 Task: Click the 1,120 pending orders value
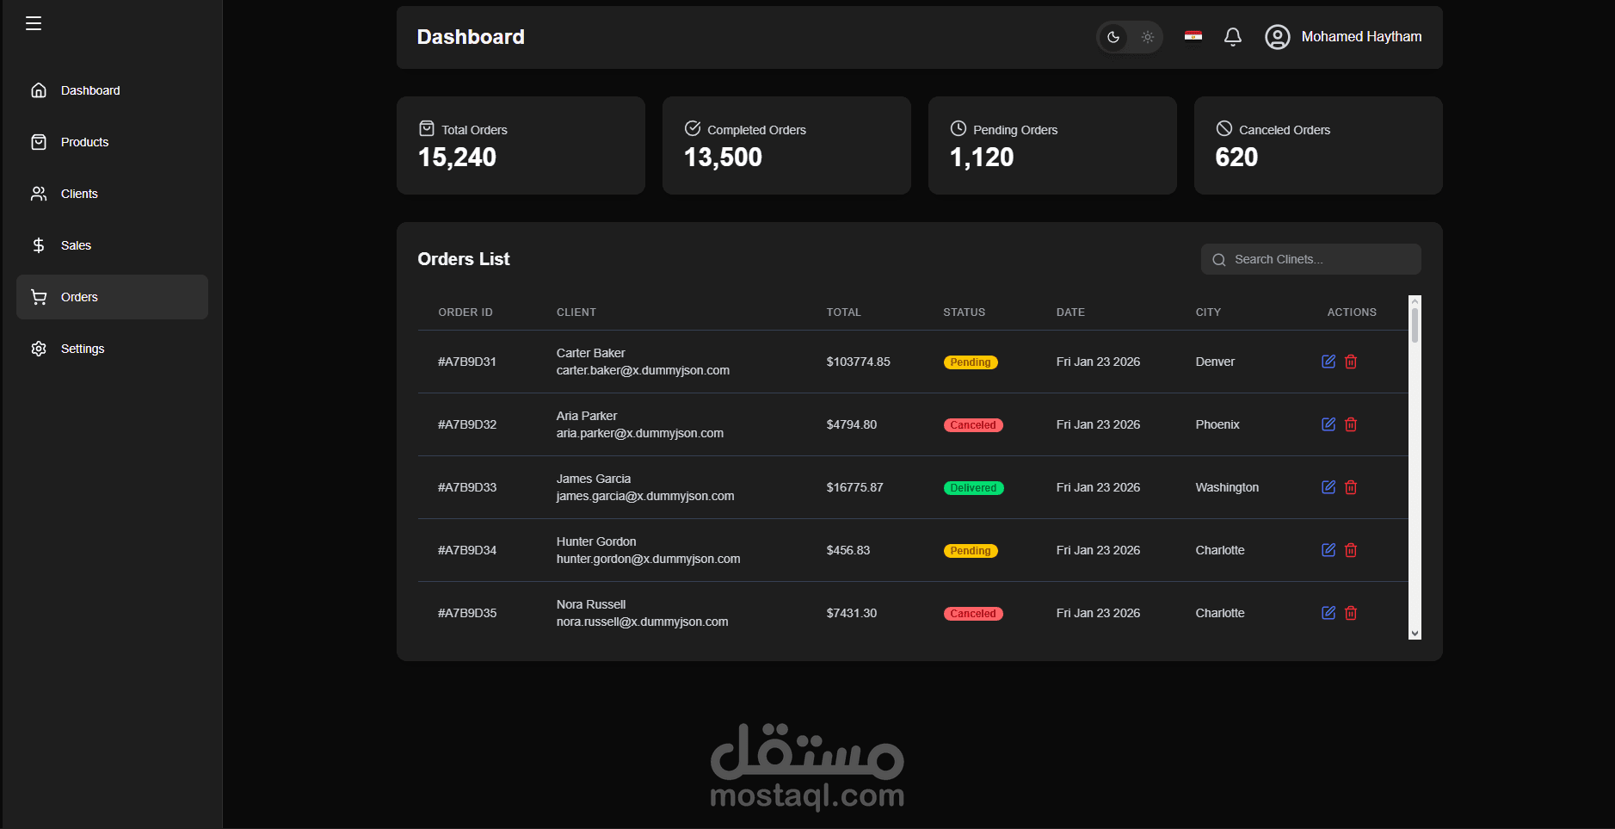click(x=982, y=158)
